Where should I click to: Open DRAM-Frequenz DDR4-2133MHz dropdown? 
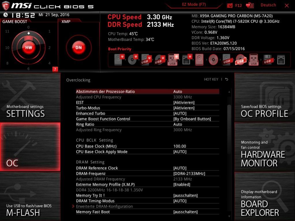coord(189,173)
